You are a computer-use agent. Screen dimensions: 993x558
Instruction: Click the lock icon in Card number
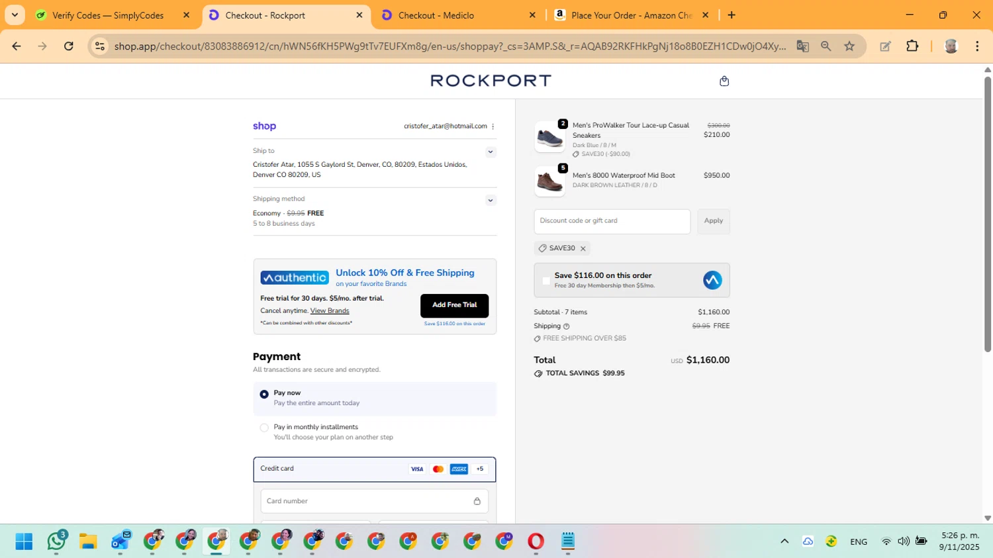point(477,501)
